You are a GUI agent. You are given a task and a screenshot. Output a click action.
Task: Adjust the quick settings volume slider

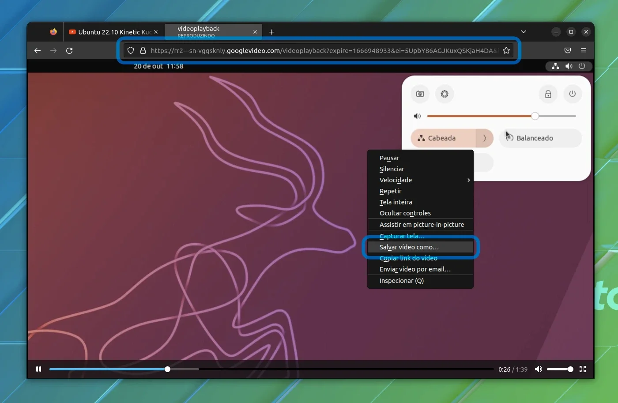(x=501, y=116)
